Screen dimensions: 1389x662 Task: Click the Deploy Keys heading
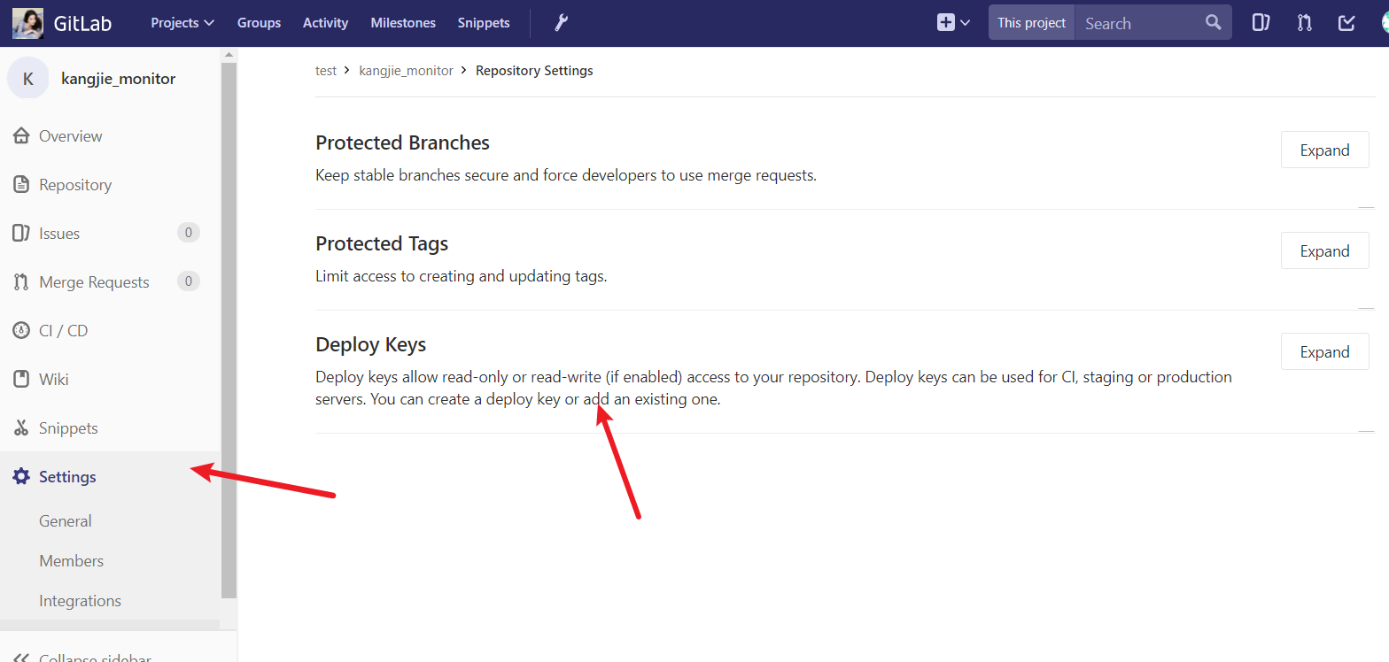click(371, 344)
